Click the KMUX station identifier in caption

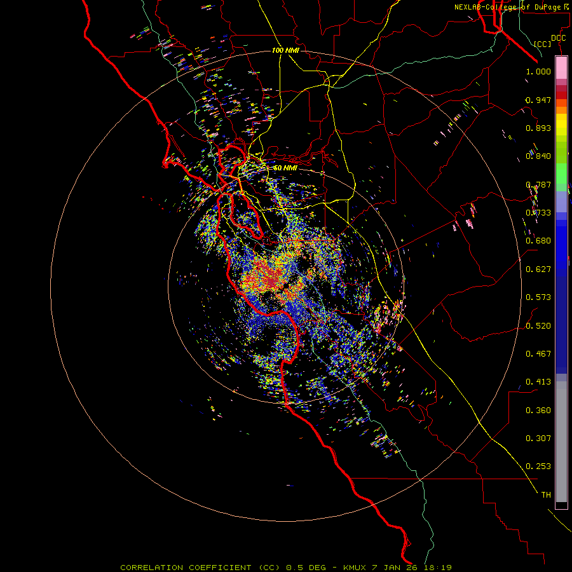tap(356, 568)
